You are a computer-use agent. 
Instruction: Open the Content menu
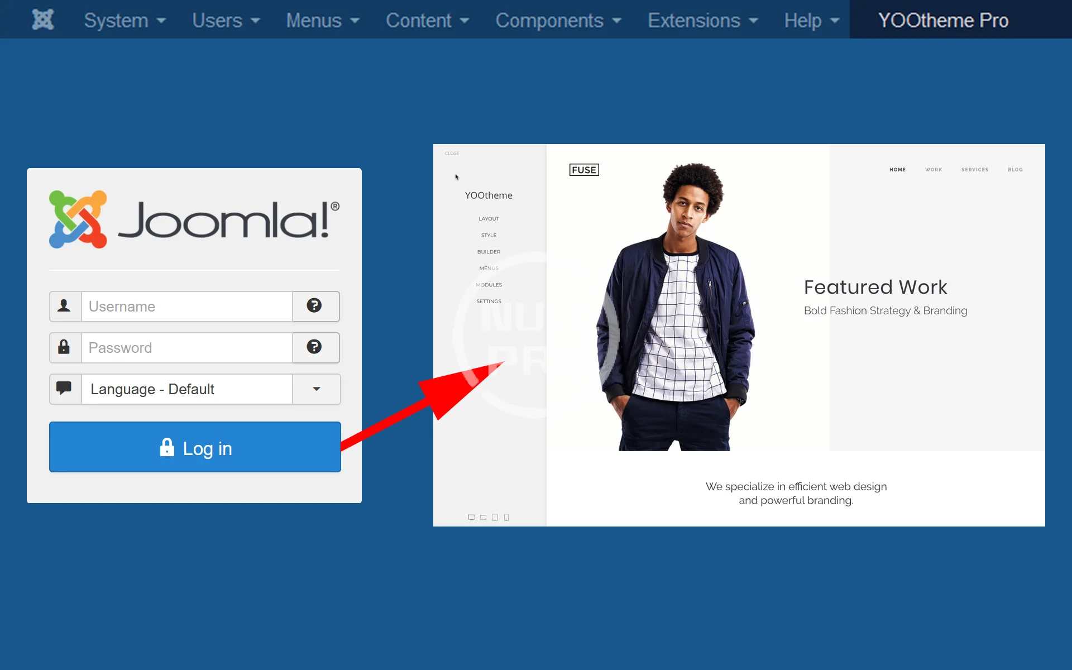pos(427,20)
